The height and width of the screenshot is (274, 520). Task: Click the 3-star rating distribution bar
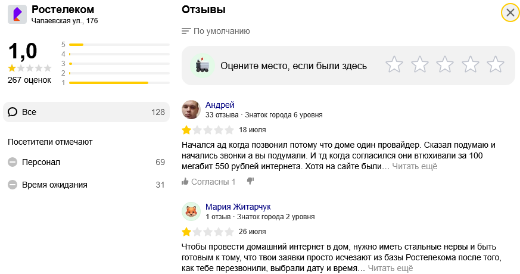pyautogui.click(x=119, y=64)
